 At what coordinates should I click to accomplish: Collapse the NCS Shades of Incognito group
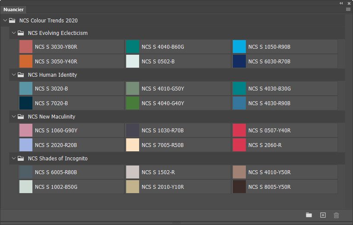[14, 158]
